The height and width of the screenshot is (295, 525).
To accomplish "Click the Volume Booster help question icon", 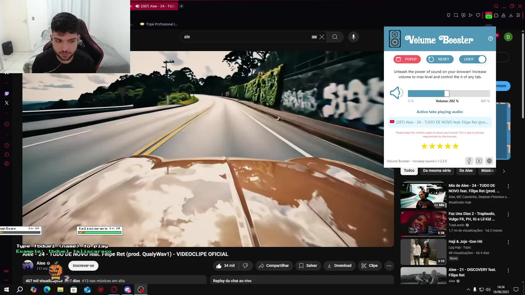I will click(x=491, y=39).
